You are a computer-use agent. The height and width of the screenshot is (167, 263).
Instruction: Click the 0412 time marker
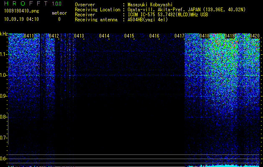pyautogui.click(x=54, y=36)
